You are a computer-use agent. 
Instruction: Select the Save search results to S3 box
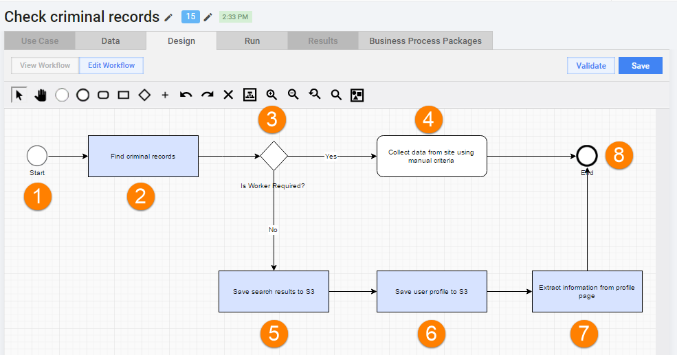(x=274, y=292)
